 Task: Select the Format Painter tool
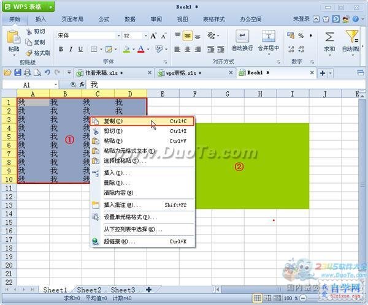click(38, 53)
